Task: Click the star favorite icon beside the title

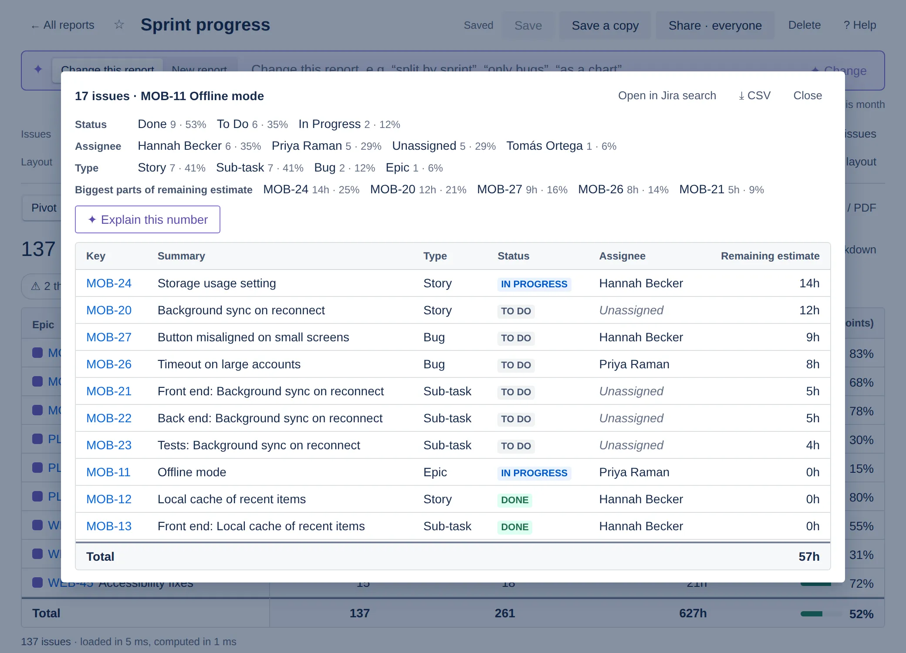Action: pos(119,25)
